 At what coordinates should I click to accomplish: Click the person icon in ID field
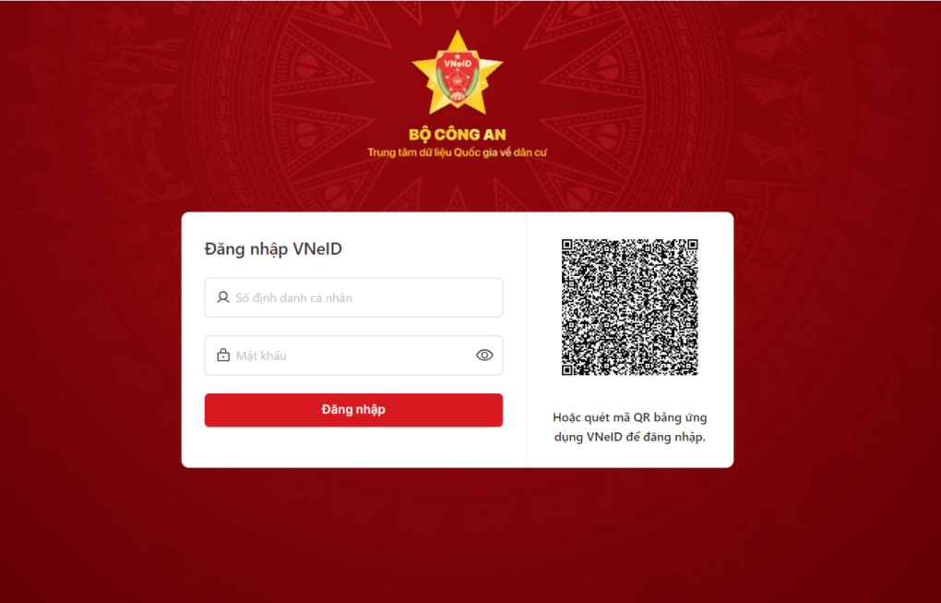[222, 297]
